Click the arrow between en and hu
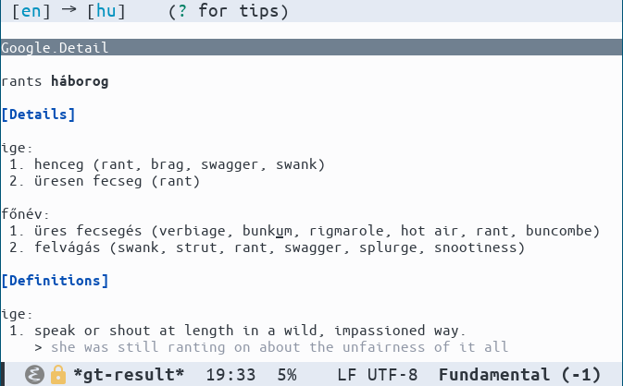Viewport: 623px width, 386px height. (x=69, y=8)
